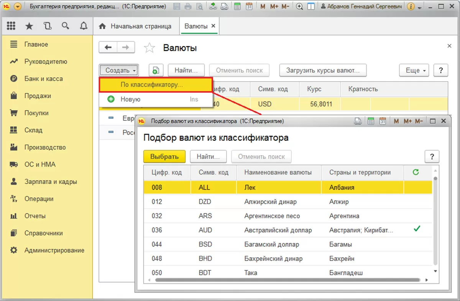
Task: Open Favorites star icon in toolbar
Action: click(29, 26)
